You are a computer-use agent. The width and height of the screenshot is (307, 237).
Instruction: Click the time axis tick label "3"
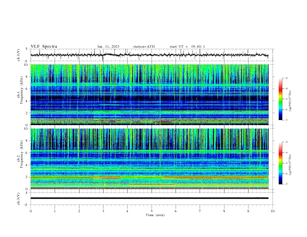(103, 211)
